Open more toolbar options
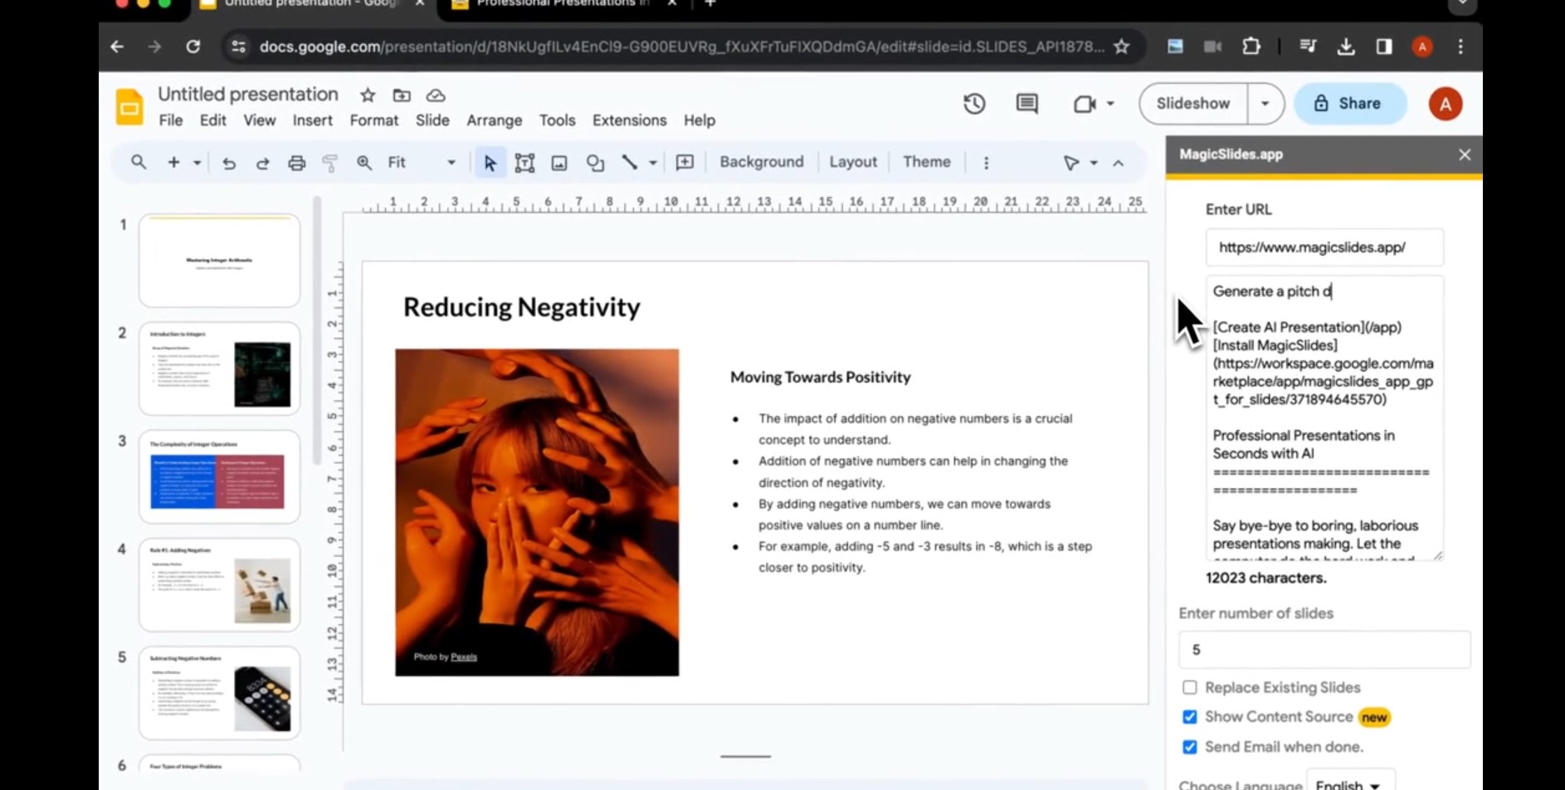The height and width of the screenshot is (790, 1565). 986,163
